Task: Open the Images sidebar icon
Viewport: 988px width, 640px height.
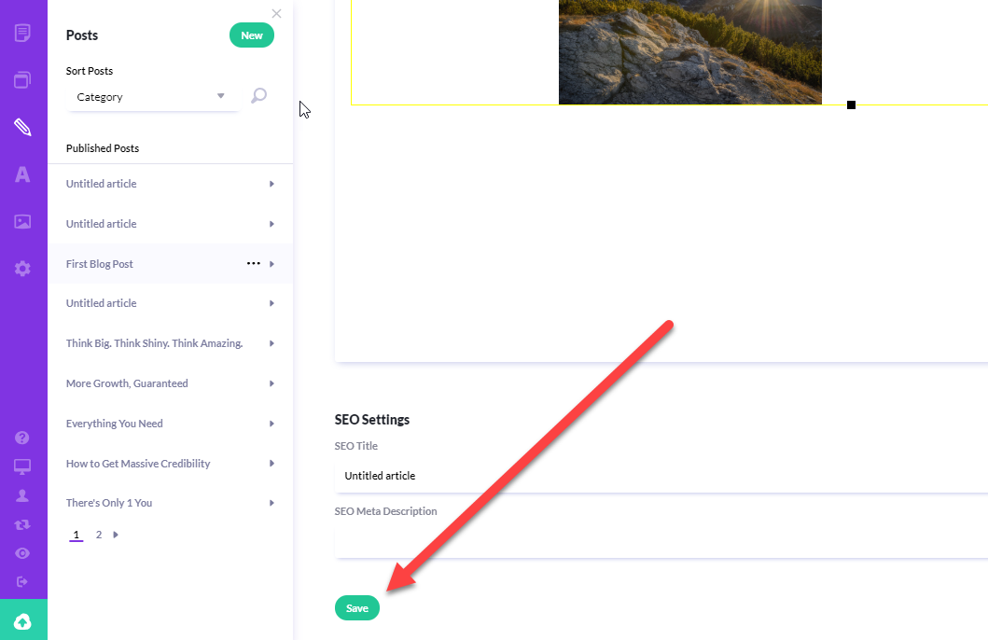Action: click(22, 222)
